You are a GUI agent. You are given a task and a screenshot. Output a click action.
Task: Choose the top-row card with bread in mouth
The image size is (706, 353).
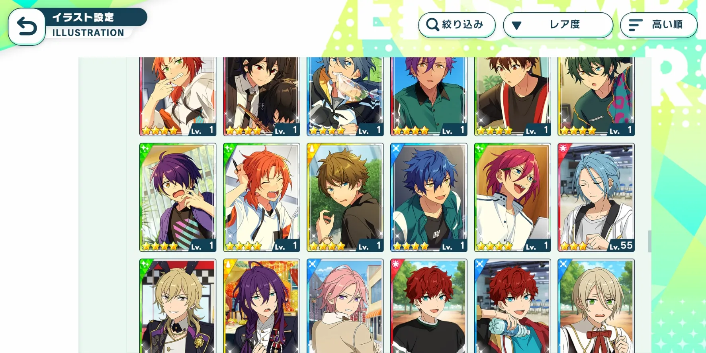(345, 96)
